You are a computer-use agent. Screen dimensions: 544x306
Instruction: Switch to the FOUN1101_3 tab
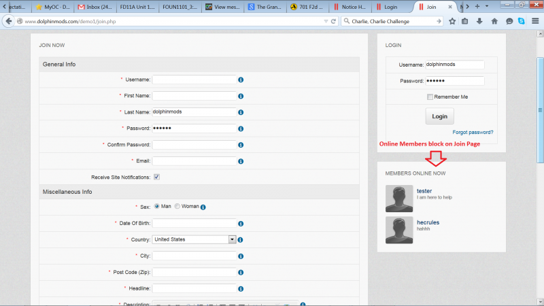(180, 7)
